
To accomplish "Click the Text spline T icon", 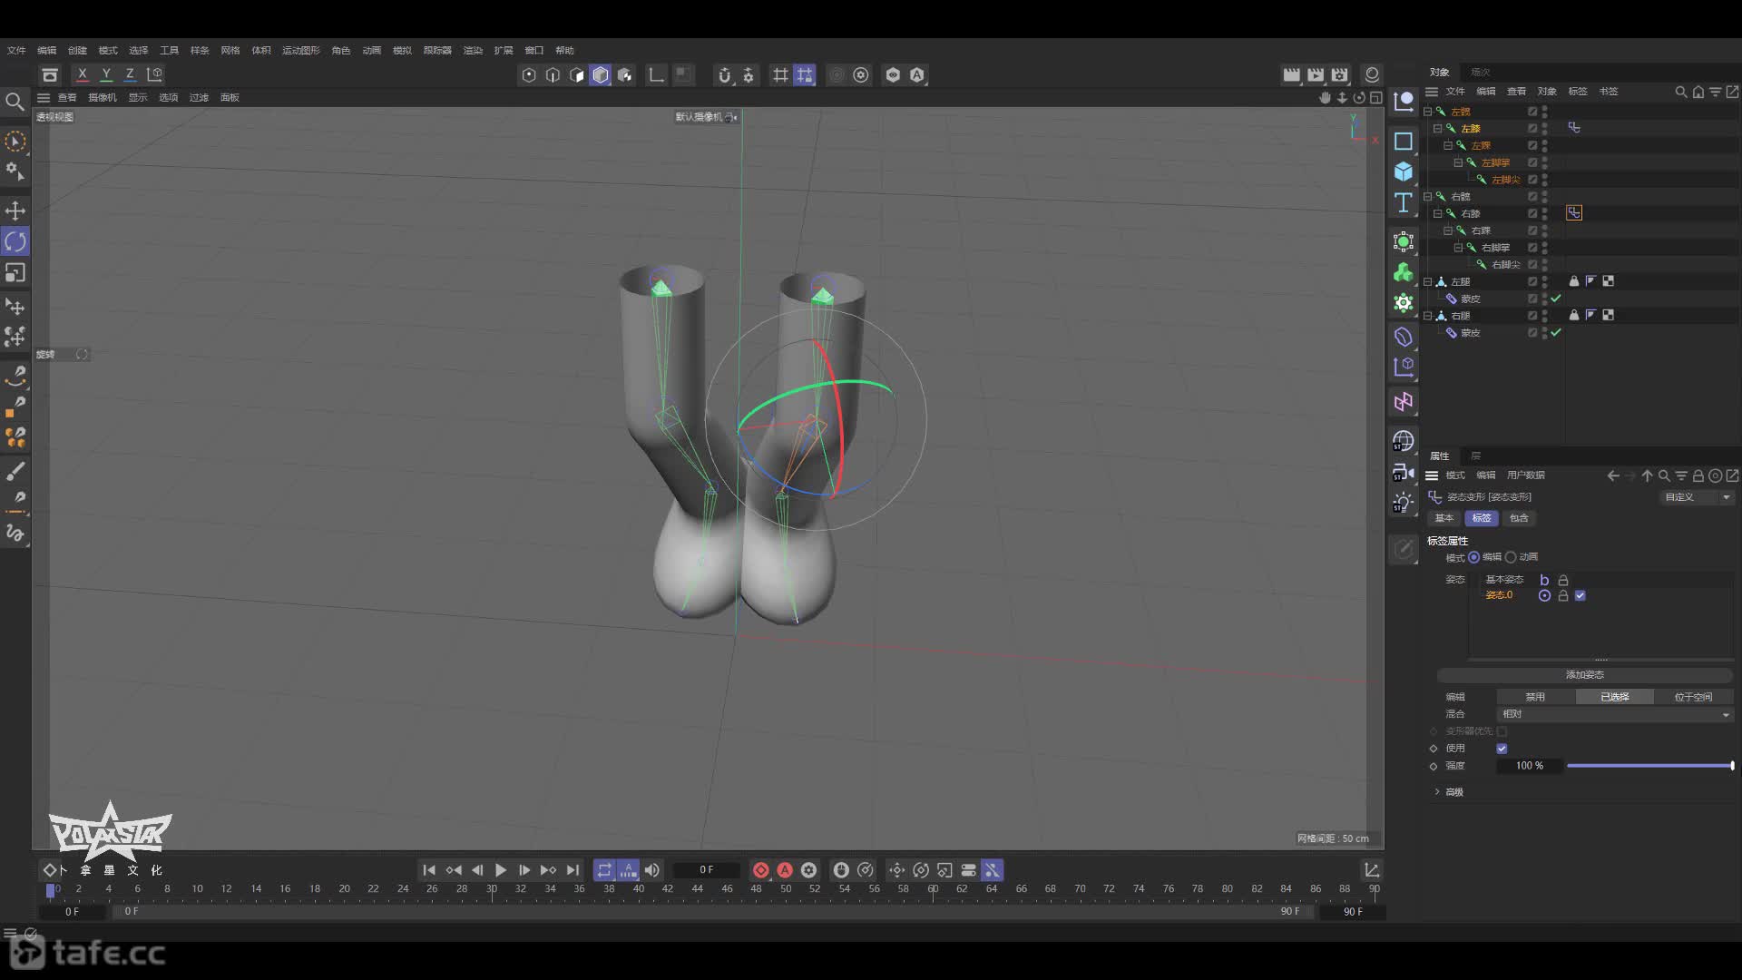I will (x=1404, y=202).
